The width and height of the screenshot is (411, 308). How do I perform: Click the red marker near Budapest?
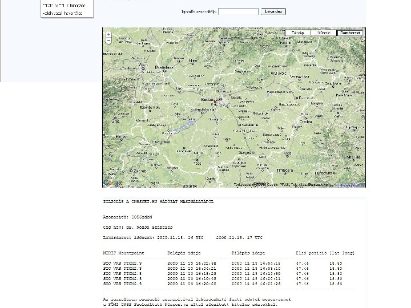click(x=215, y=102)
